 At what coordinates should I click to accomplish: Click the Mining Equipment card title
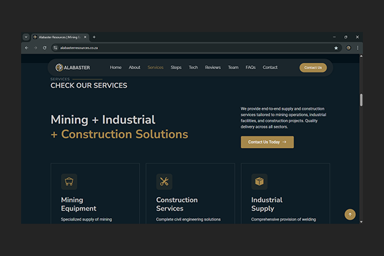coord(79,204)
